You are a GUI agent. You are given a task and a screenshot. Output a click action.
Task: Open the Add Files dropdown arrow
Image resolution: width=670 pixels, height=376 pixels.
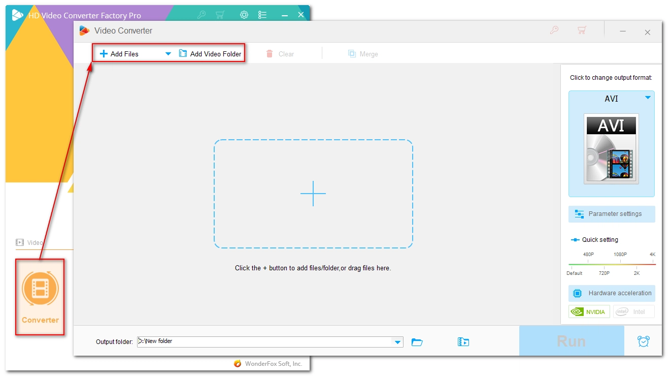(x=169, y=54)
